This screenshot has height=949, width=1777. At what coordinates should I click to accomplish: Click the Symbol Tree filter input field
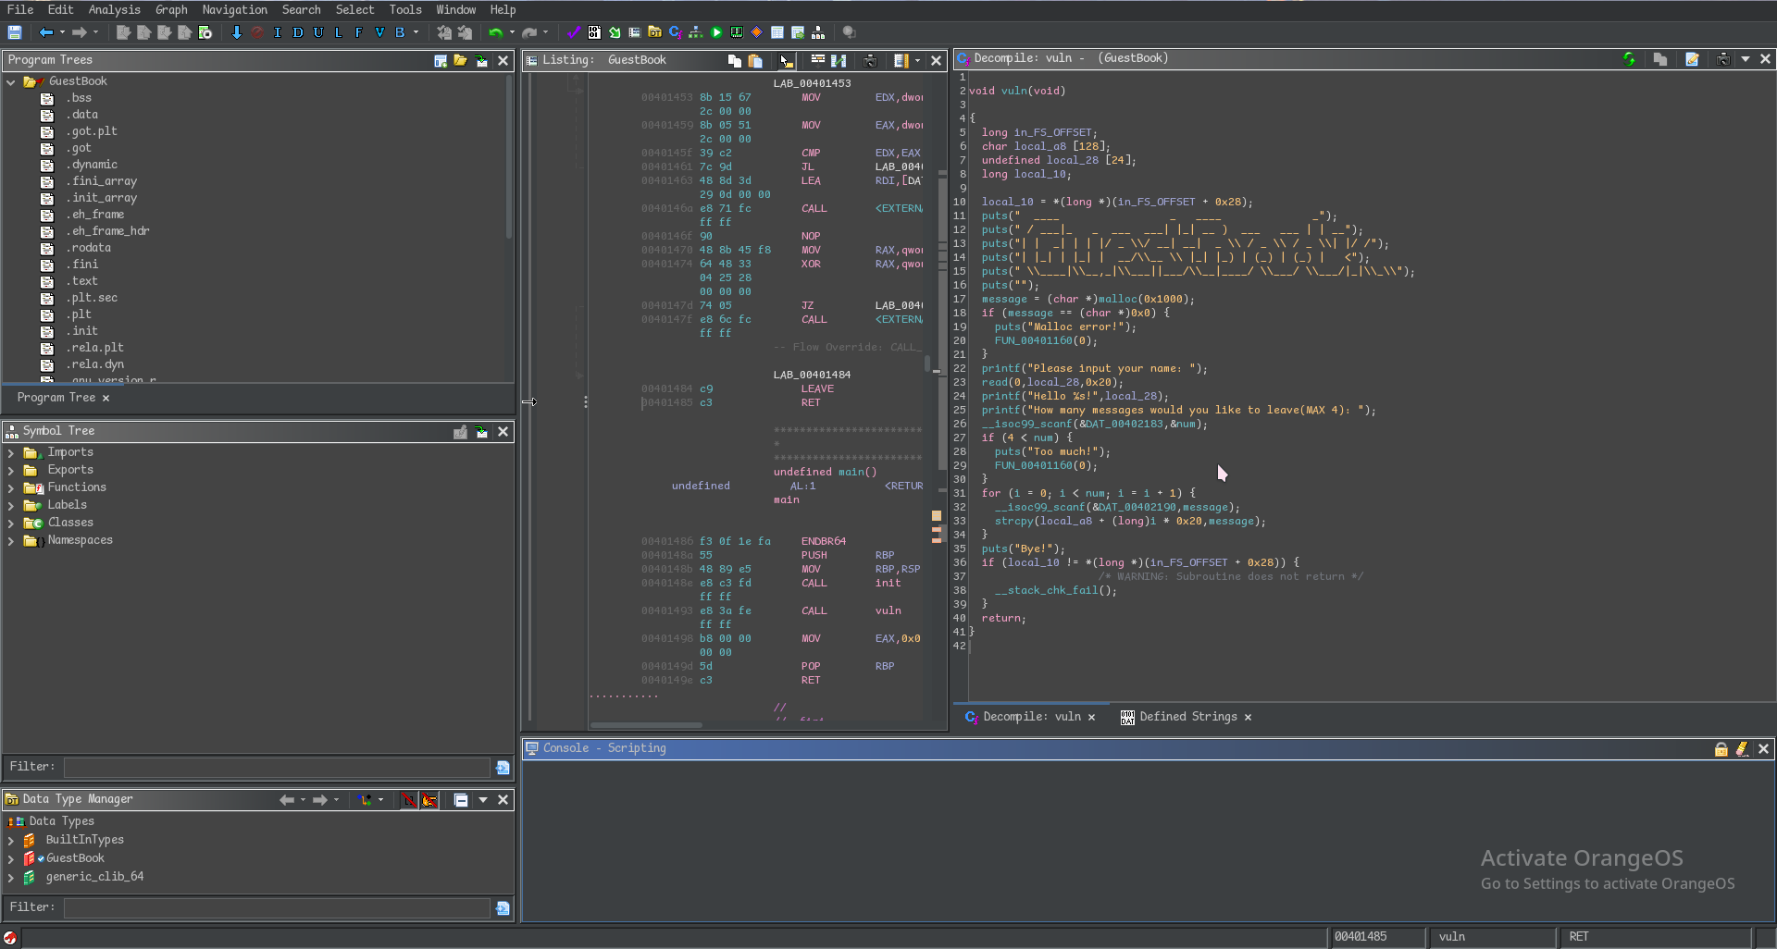pyautogui.click(x=277, y=767)
